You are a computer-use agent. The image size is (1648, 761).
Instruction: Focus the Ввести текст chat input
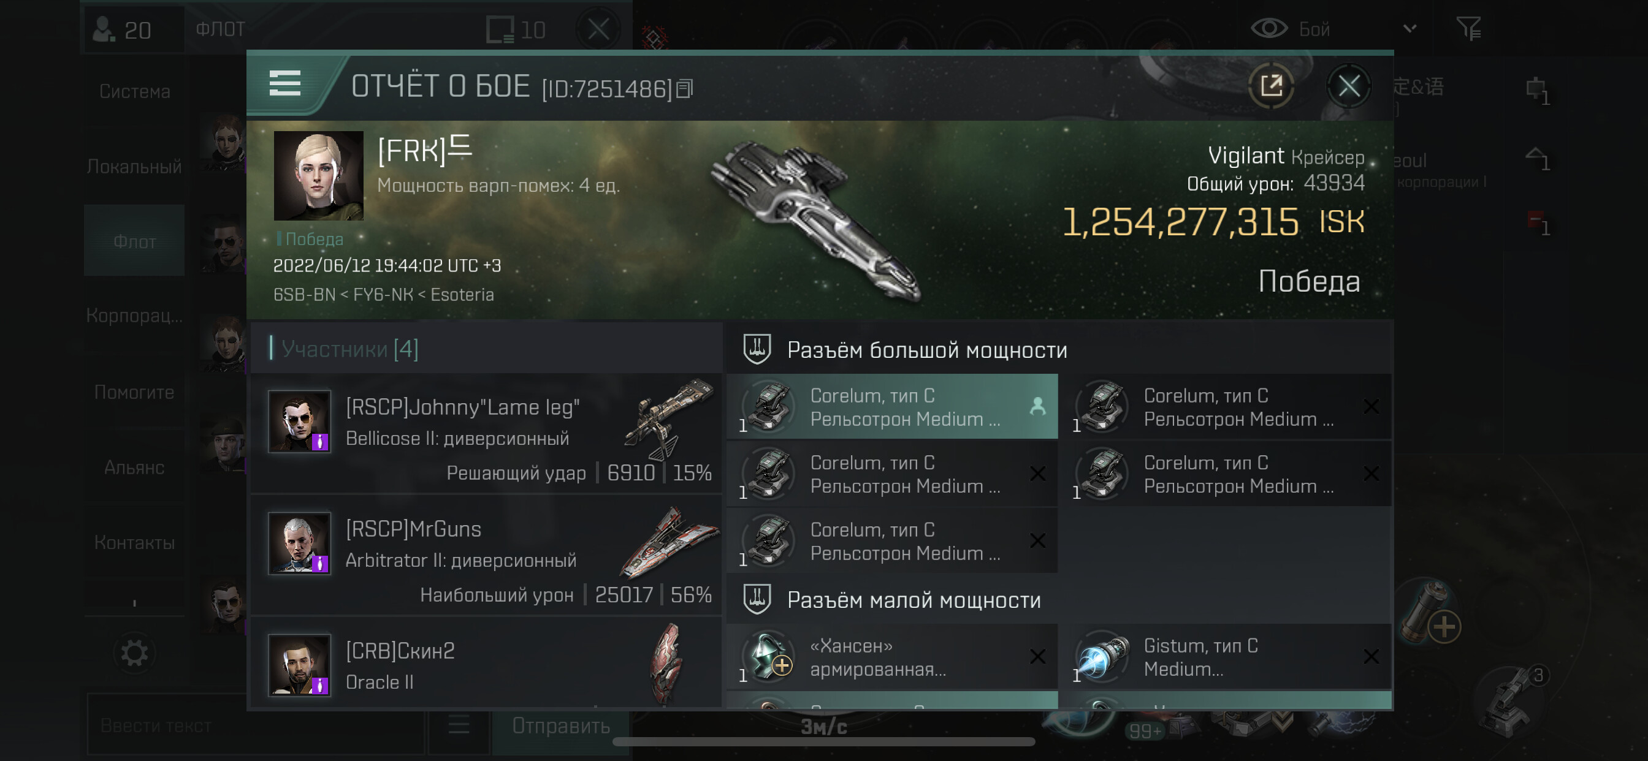pyautogui.click(x=256, y=726)
